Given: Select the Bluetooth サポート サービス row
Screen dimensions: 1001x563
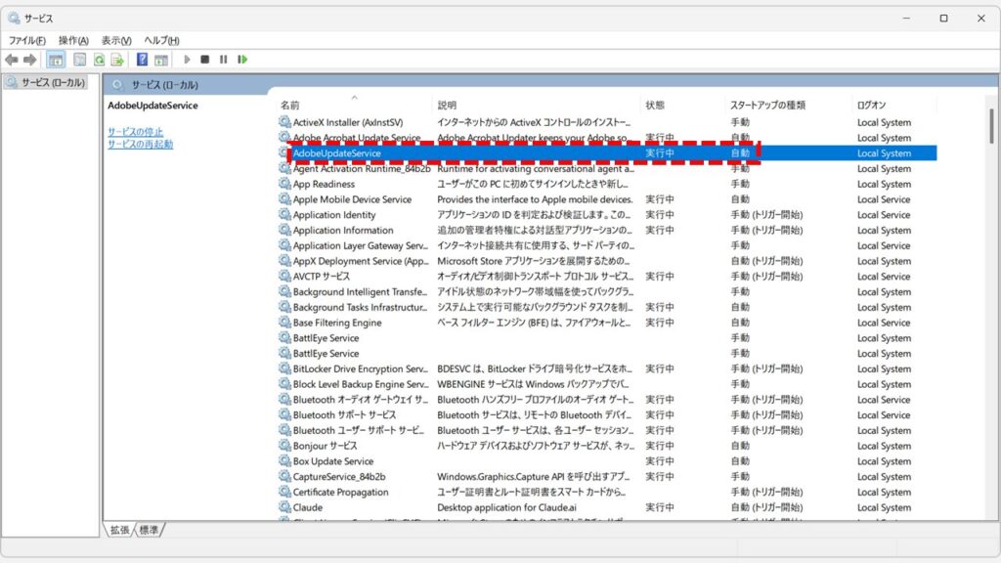Looking at the screenshot, I should 607,414.
